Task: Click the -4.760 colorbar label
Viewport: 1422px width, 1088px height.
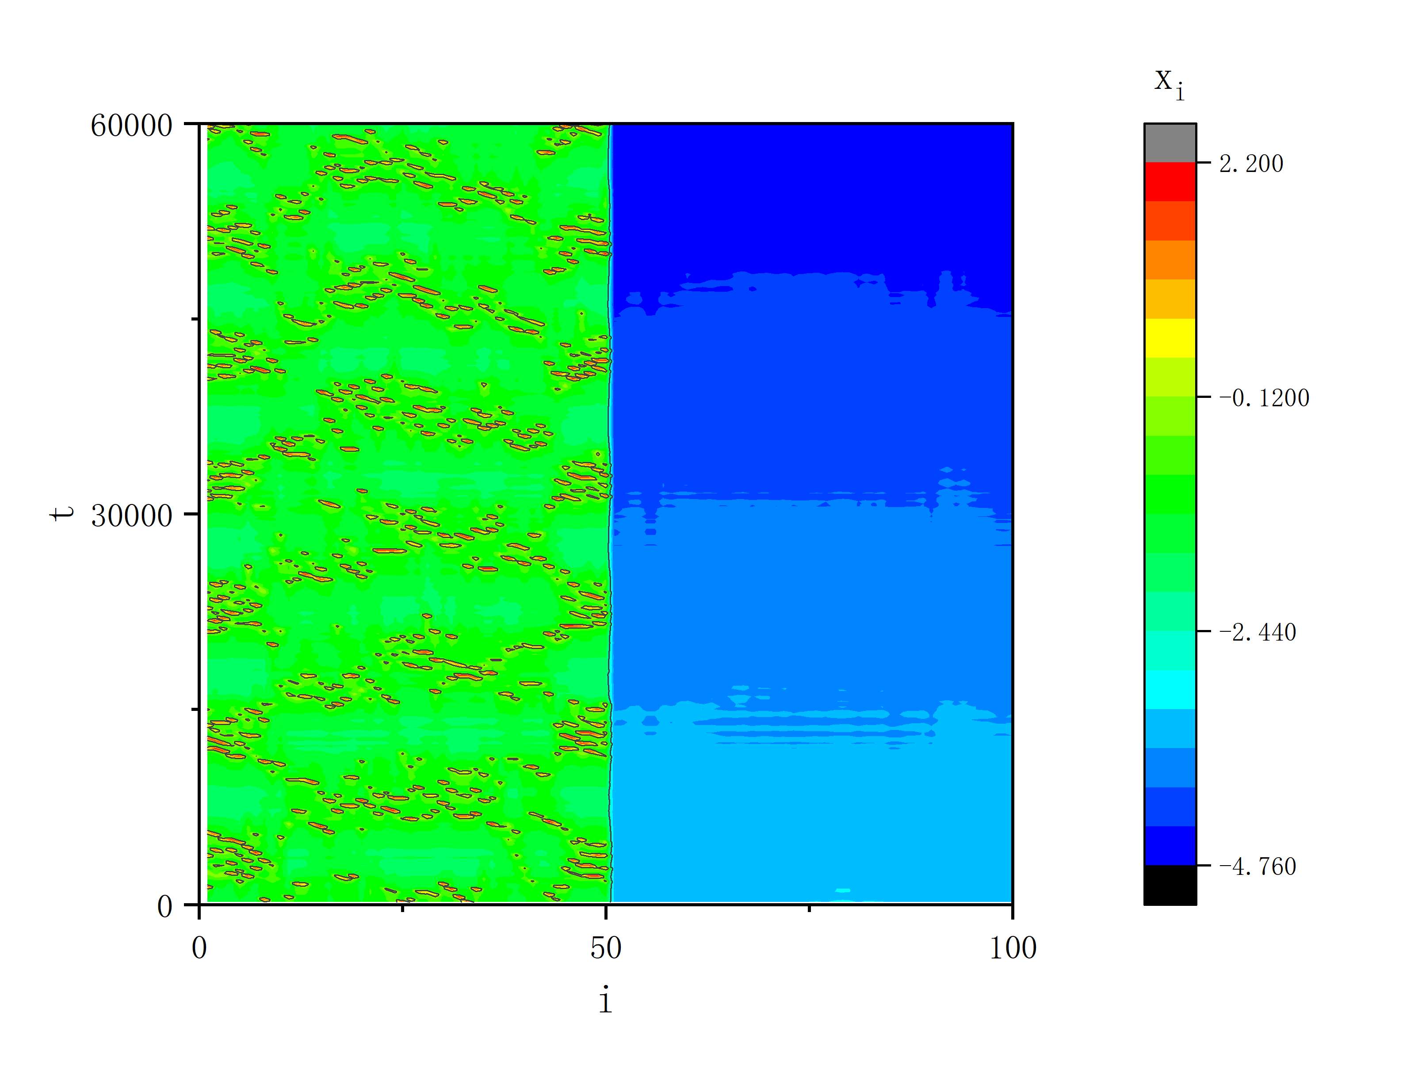Action: point(1258,867)
